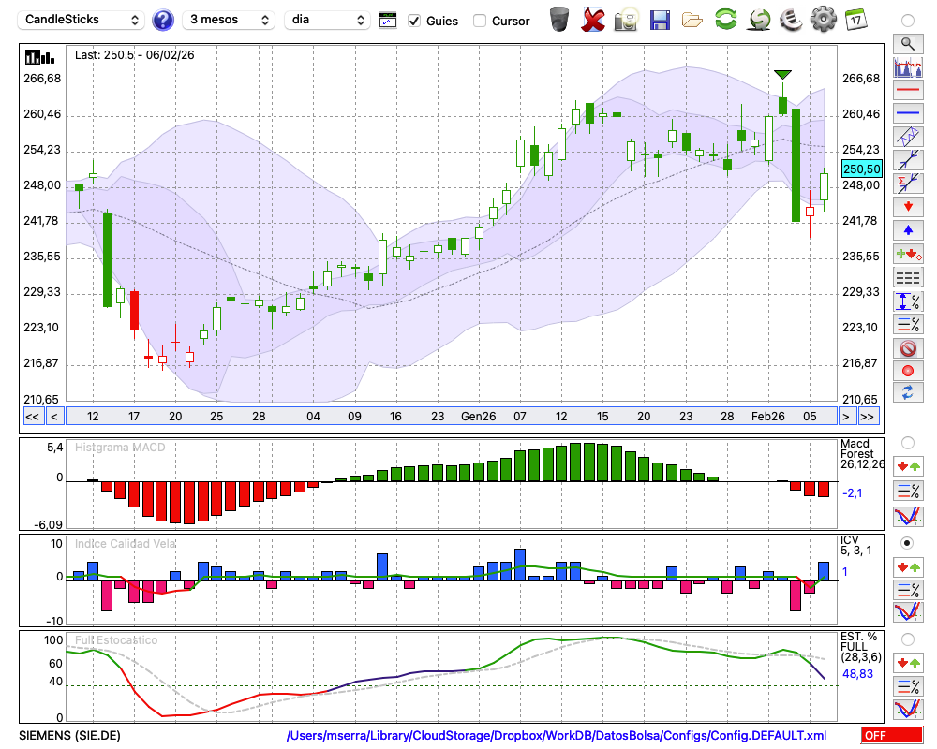Click the SIEMENS (SIE.DE) ticker label

[x=69, y=735]
